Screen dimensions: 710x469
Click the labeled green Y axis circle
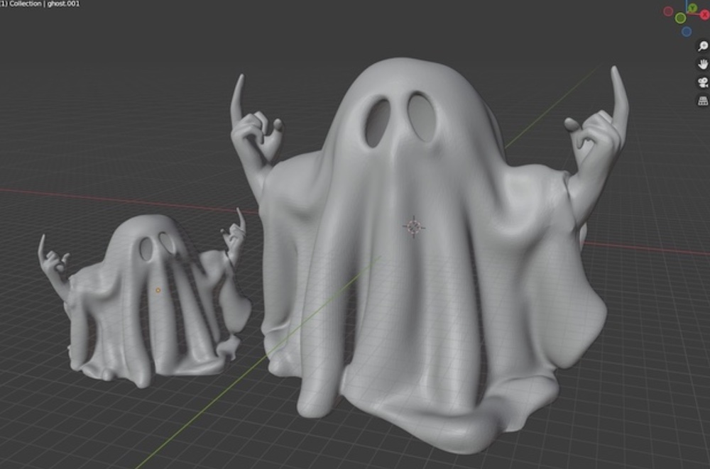(x=692, y=9)
